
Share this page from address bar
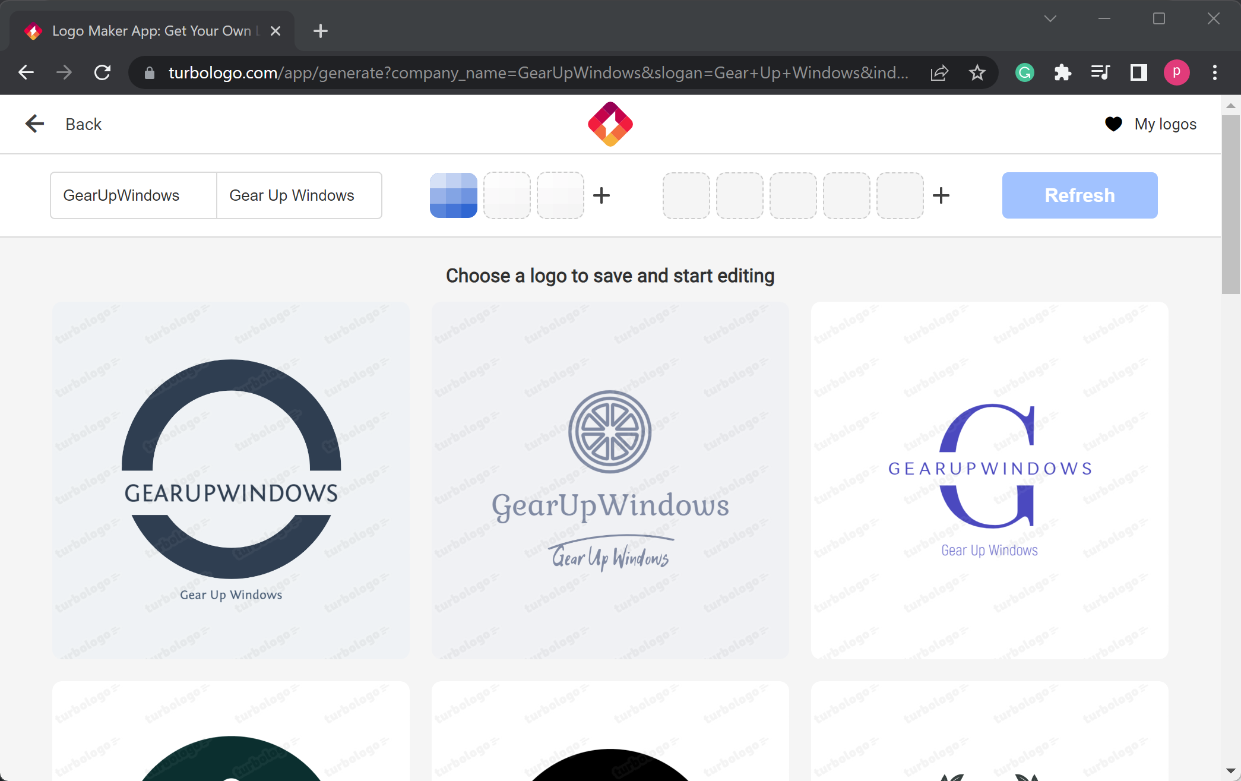(x=939, y=72)
